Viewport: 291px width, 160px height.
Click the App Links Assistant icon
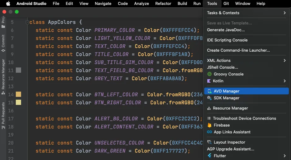(x=209, y=132)
